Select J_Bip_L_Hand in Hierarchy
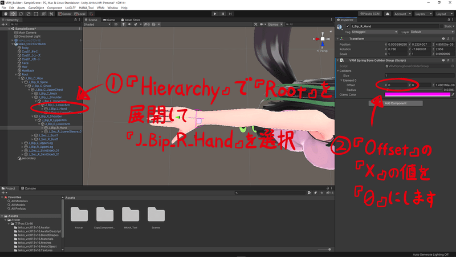The width and height of the screenshot is (456, 257). pos(58,109)
